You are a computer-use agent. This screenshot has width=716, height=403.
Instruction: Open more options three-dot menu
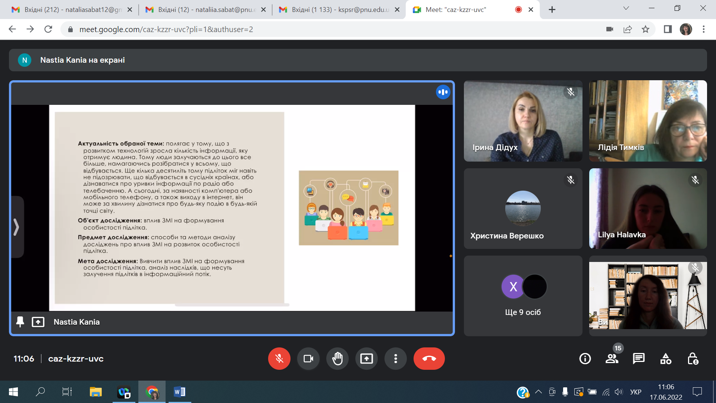tap(395, 359)
